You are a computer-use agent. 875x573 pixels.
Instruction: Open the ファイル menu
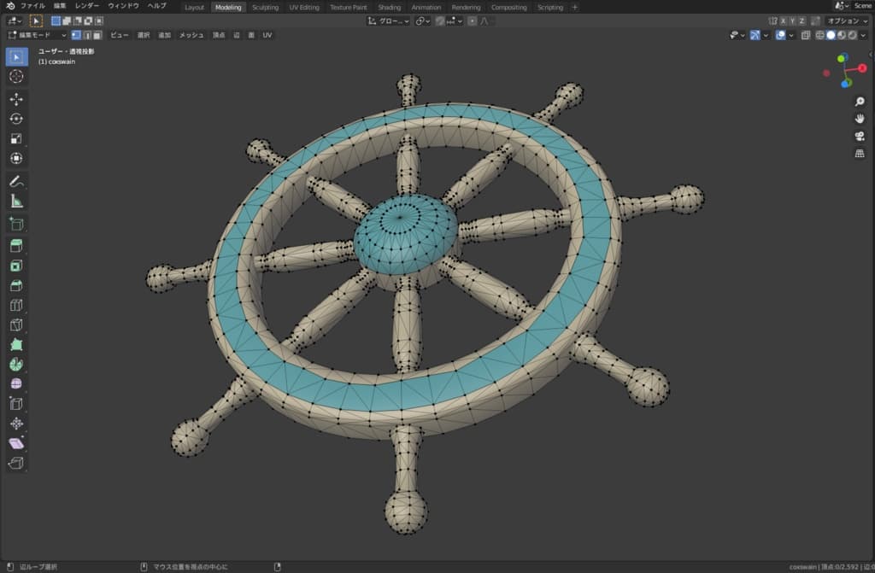click(x=32, y=6)
